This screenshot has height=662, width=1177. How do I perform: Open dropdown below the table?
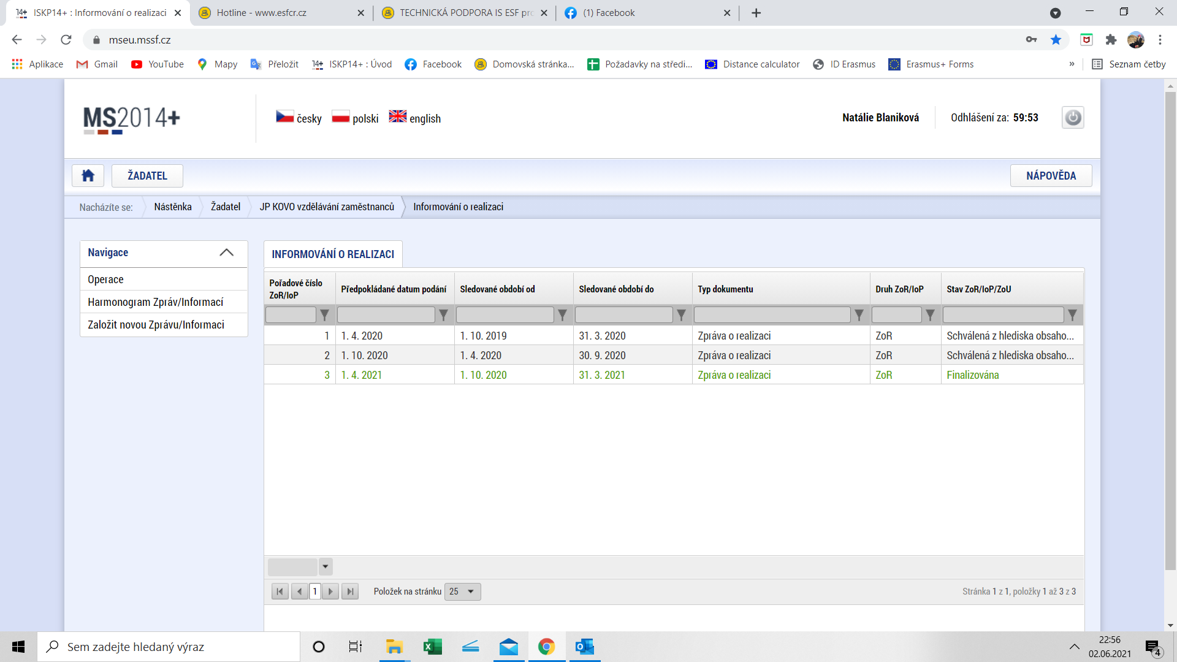pyautogui.click(x=326, y=566)
